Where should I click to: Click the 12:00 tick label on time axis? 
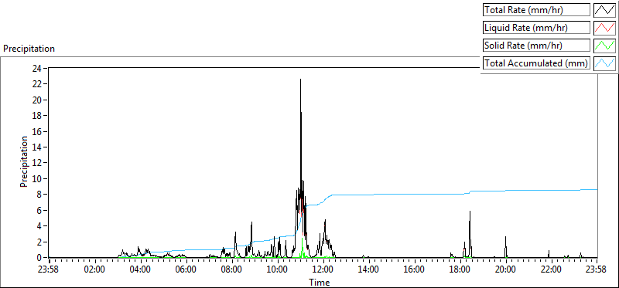coord(323,270)
